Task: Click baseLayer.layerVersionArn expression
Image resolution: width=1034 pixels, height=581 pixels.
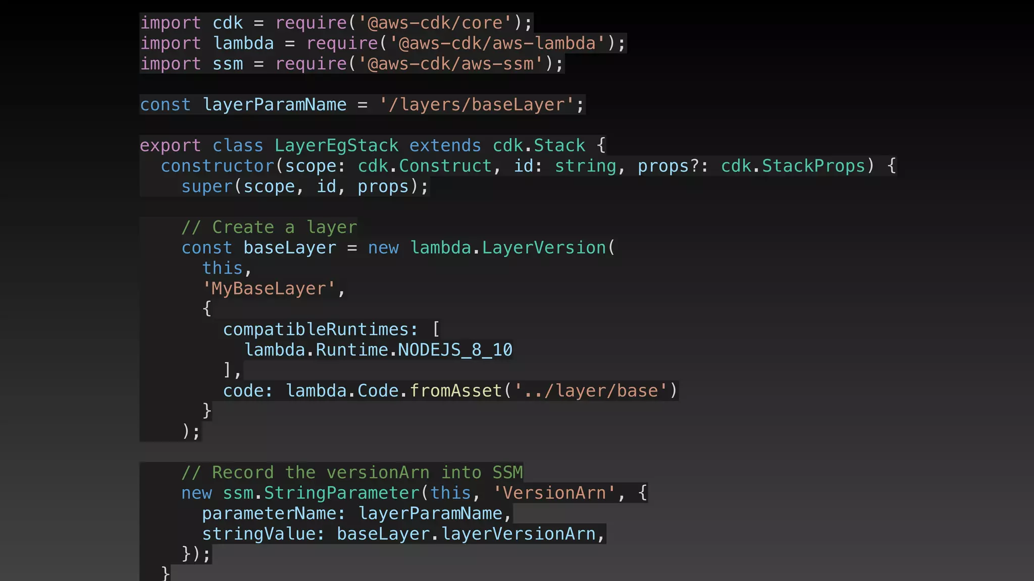Action: coord(466,534)
